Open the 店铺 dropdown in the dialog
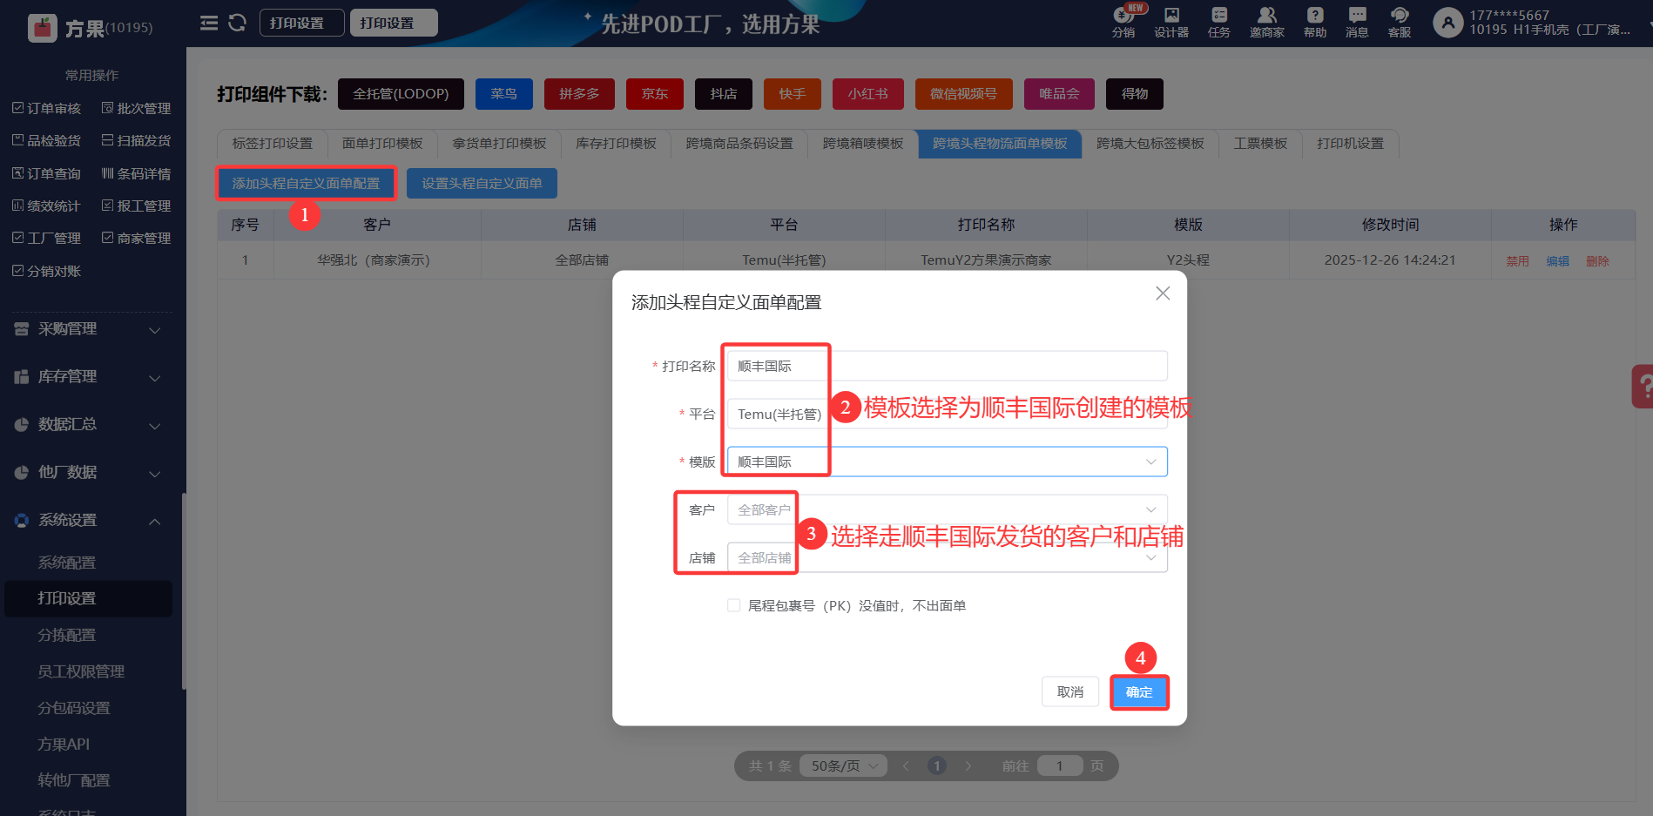This screenshot has width=1653, height=816. pos(947,557)
